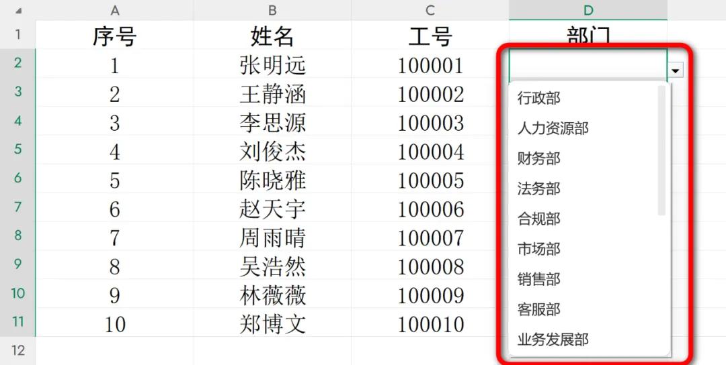Viewport: 726px width, 365px height.
Task: Select row 10 header
Action: pyautogui.click(x=17, y=293)
